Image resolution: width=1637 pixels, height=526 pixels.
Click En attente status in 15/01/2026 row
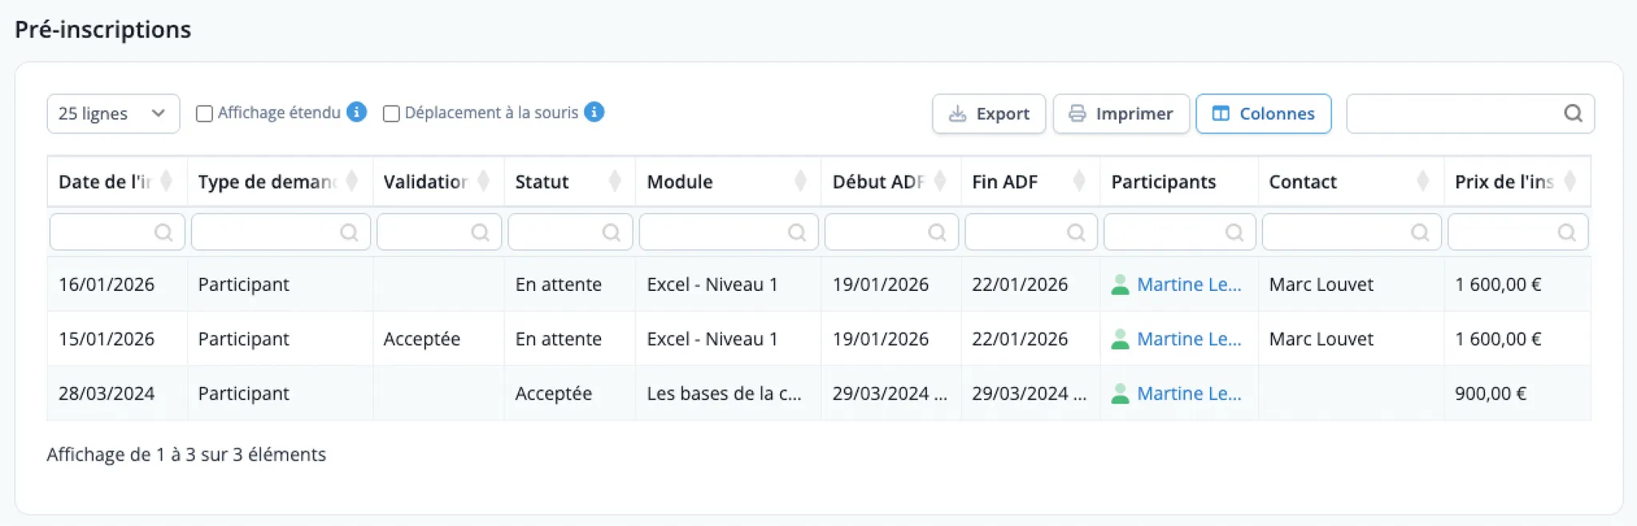(x=559, y=339)
